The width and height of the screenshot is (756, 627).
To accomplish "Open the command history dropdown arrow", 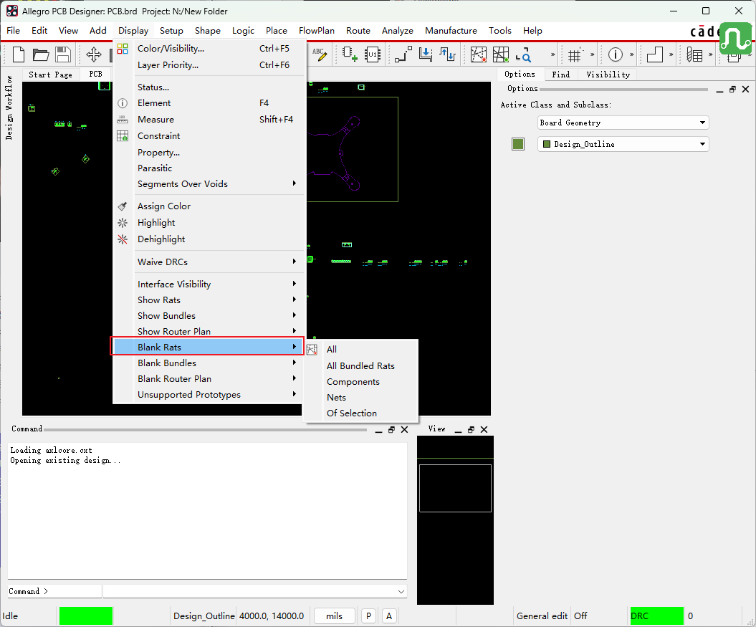I will click(x=401, y=591).
